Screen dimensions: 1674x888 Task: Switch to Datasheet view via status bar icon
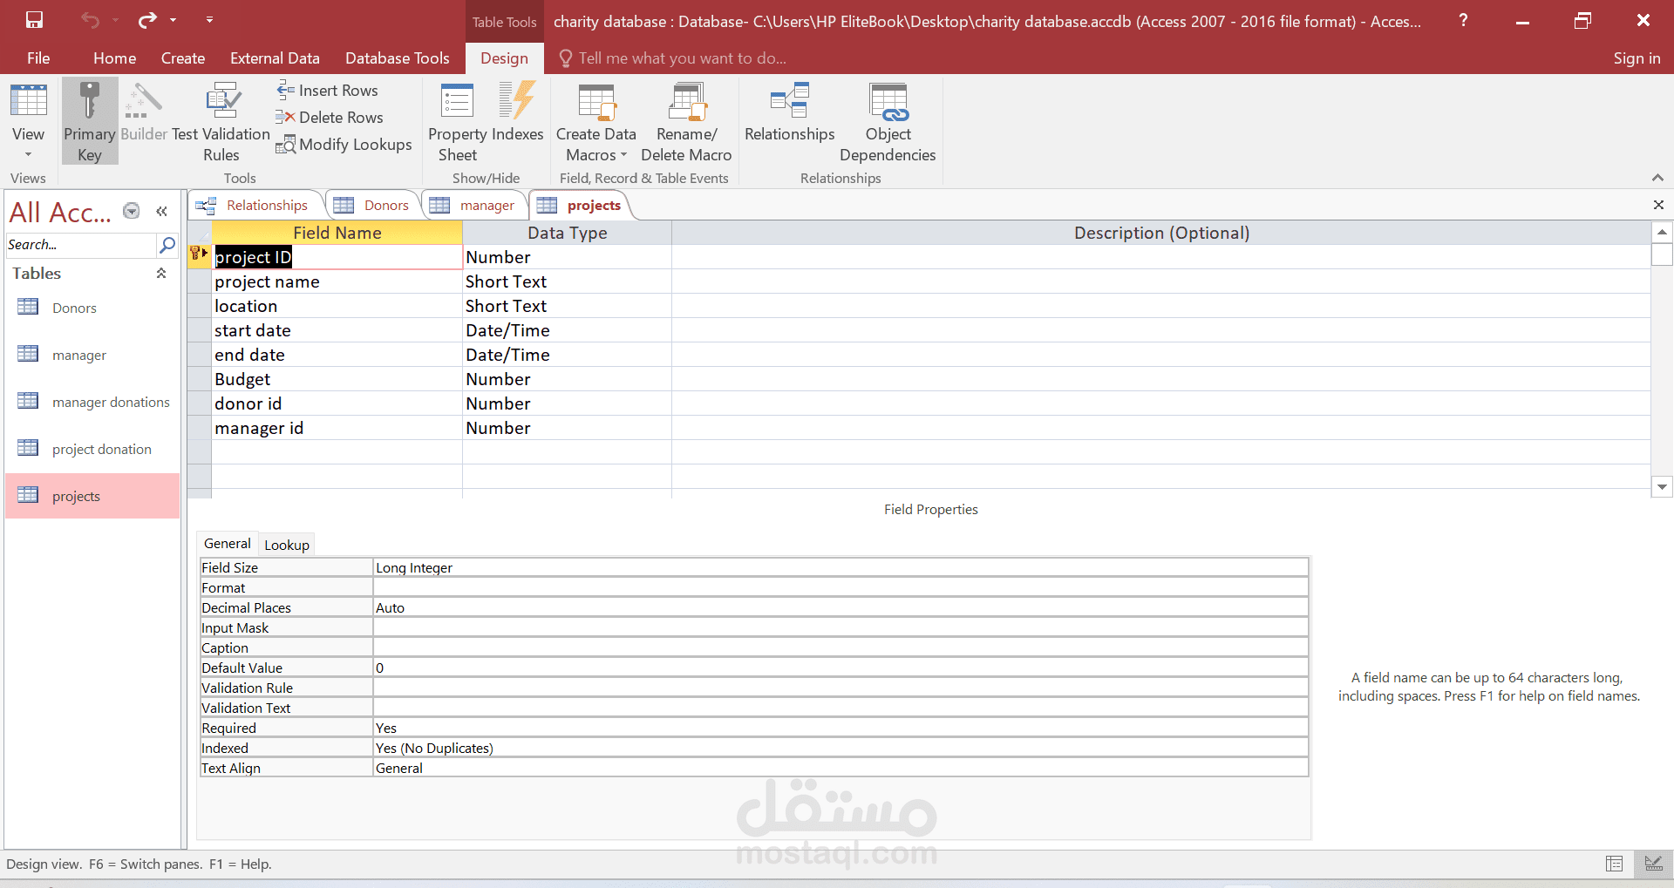pyautogui.click(x=1614, y=864)
